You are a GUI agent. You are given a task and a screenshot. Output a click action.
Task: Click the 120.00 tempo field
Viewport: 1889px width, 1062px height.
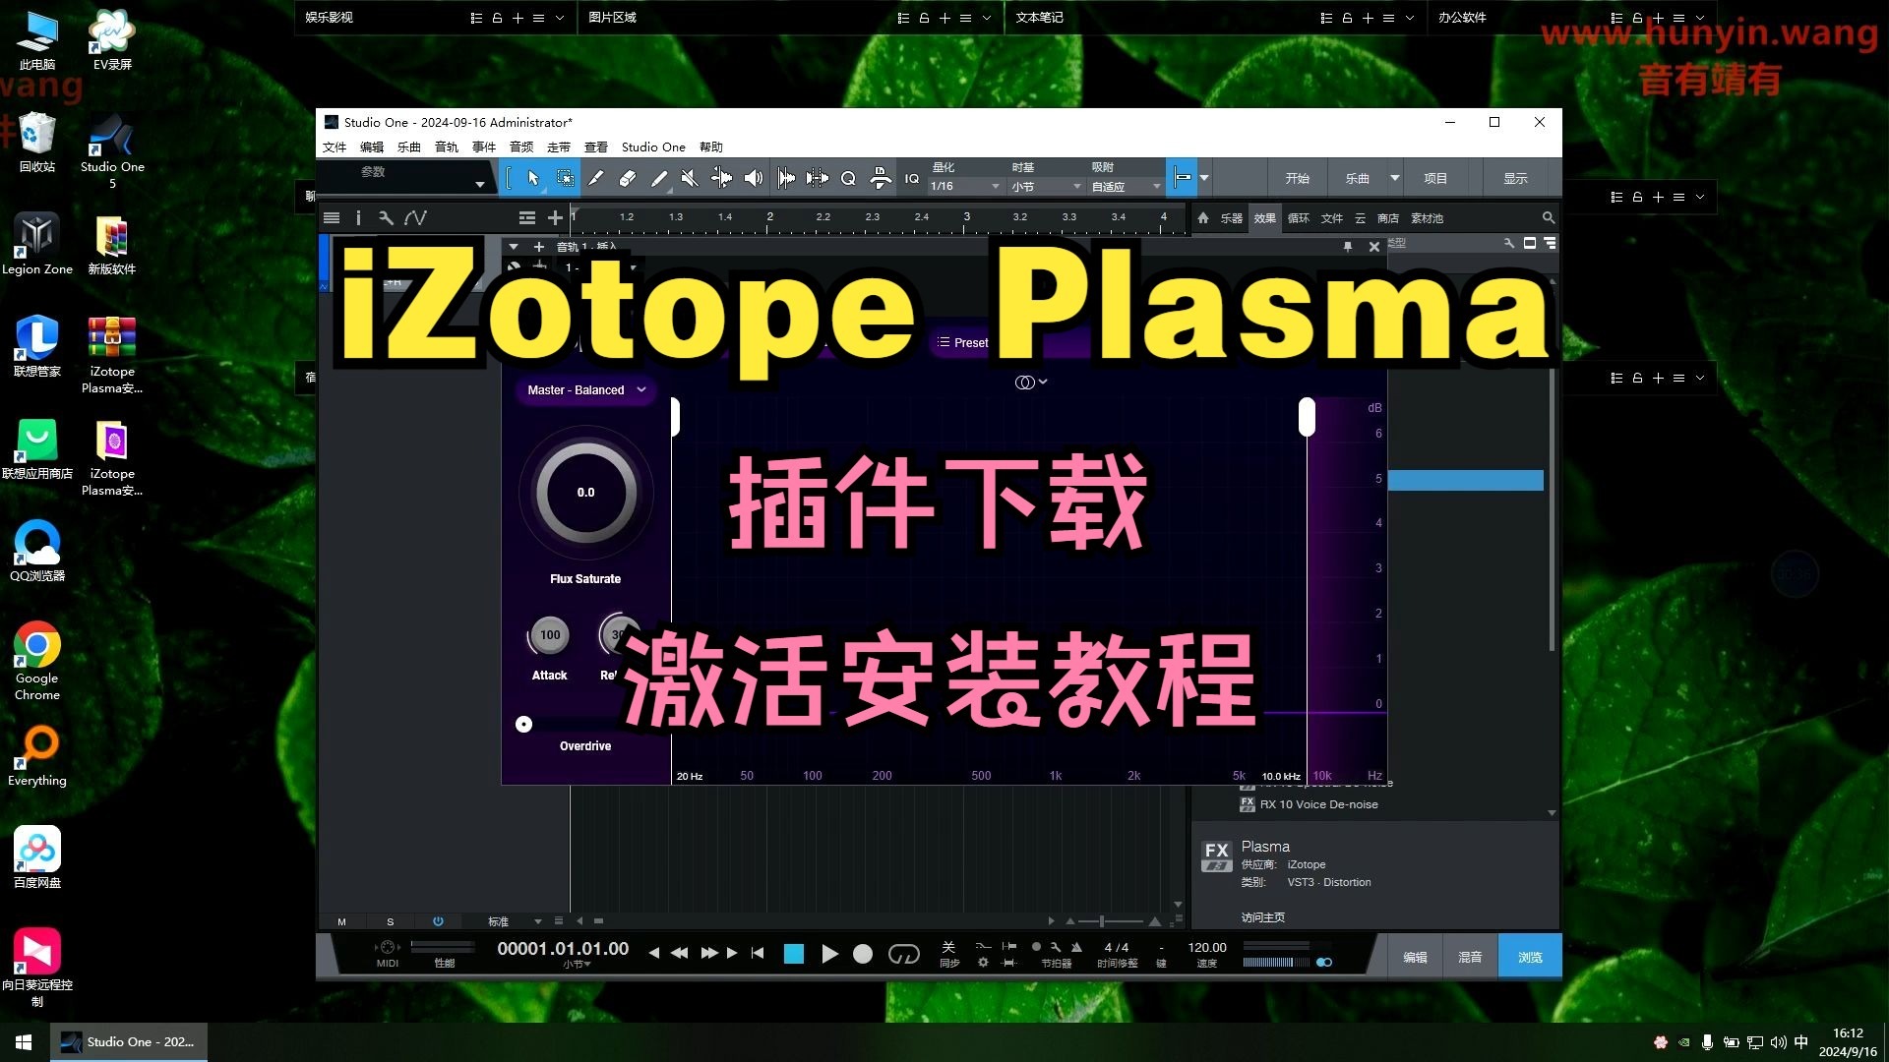click(x=1207, y=948)
